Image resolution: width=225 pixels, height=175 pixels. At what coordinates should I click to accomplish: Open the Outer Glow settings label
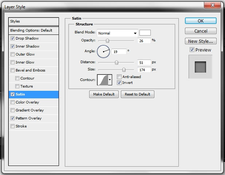click(25, 54)
